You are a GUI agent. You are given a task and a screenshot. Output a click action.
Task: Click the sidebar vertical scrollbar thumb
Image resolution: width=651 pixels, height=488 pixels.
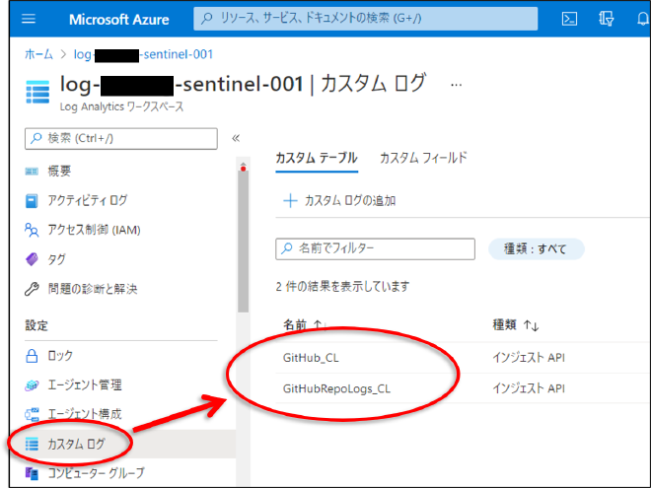[x=244, y=242]
